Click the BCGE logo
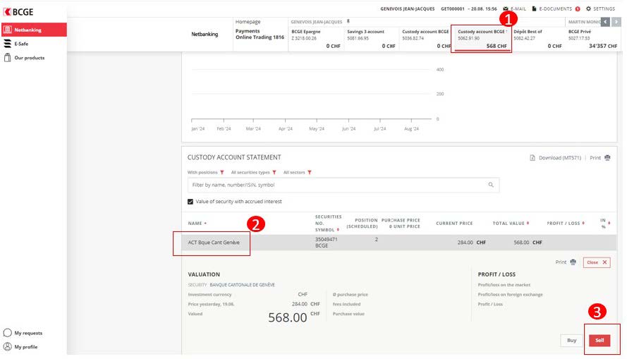This screenshot has height=359, width=627. pyautogui.click(x=18, y=12)
